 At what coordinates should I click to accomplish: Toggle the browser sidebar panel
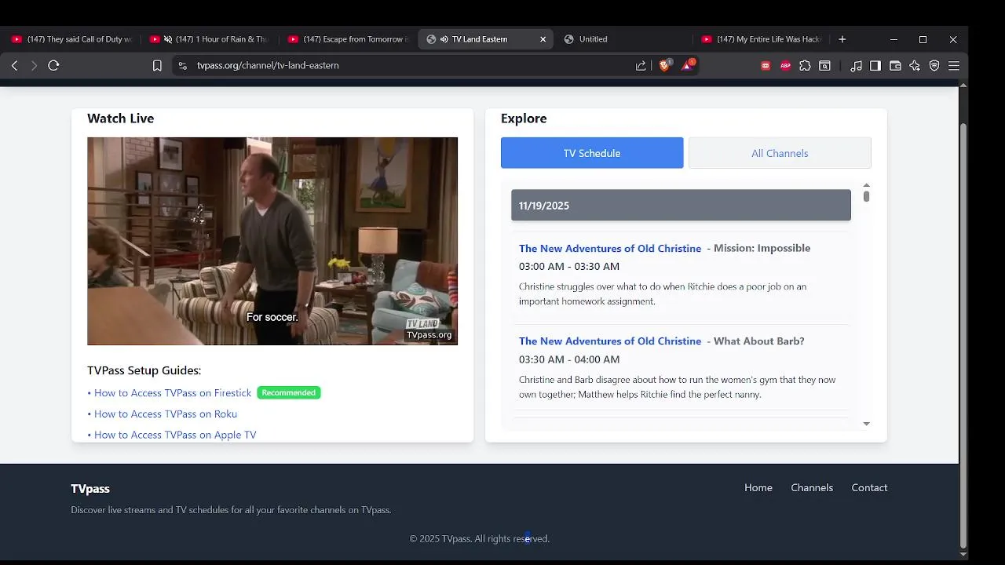pyautogui.click(x=875, y=66)
